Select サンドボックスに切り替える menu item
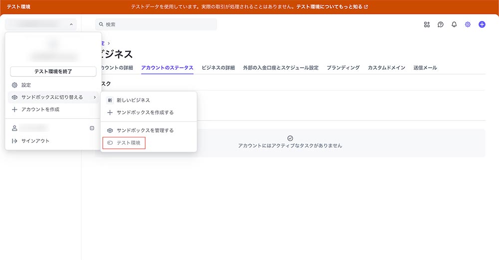The width and height of the screenshot is (499, 260). pyautogui.click(x=52, y=97)
